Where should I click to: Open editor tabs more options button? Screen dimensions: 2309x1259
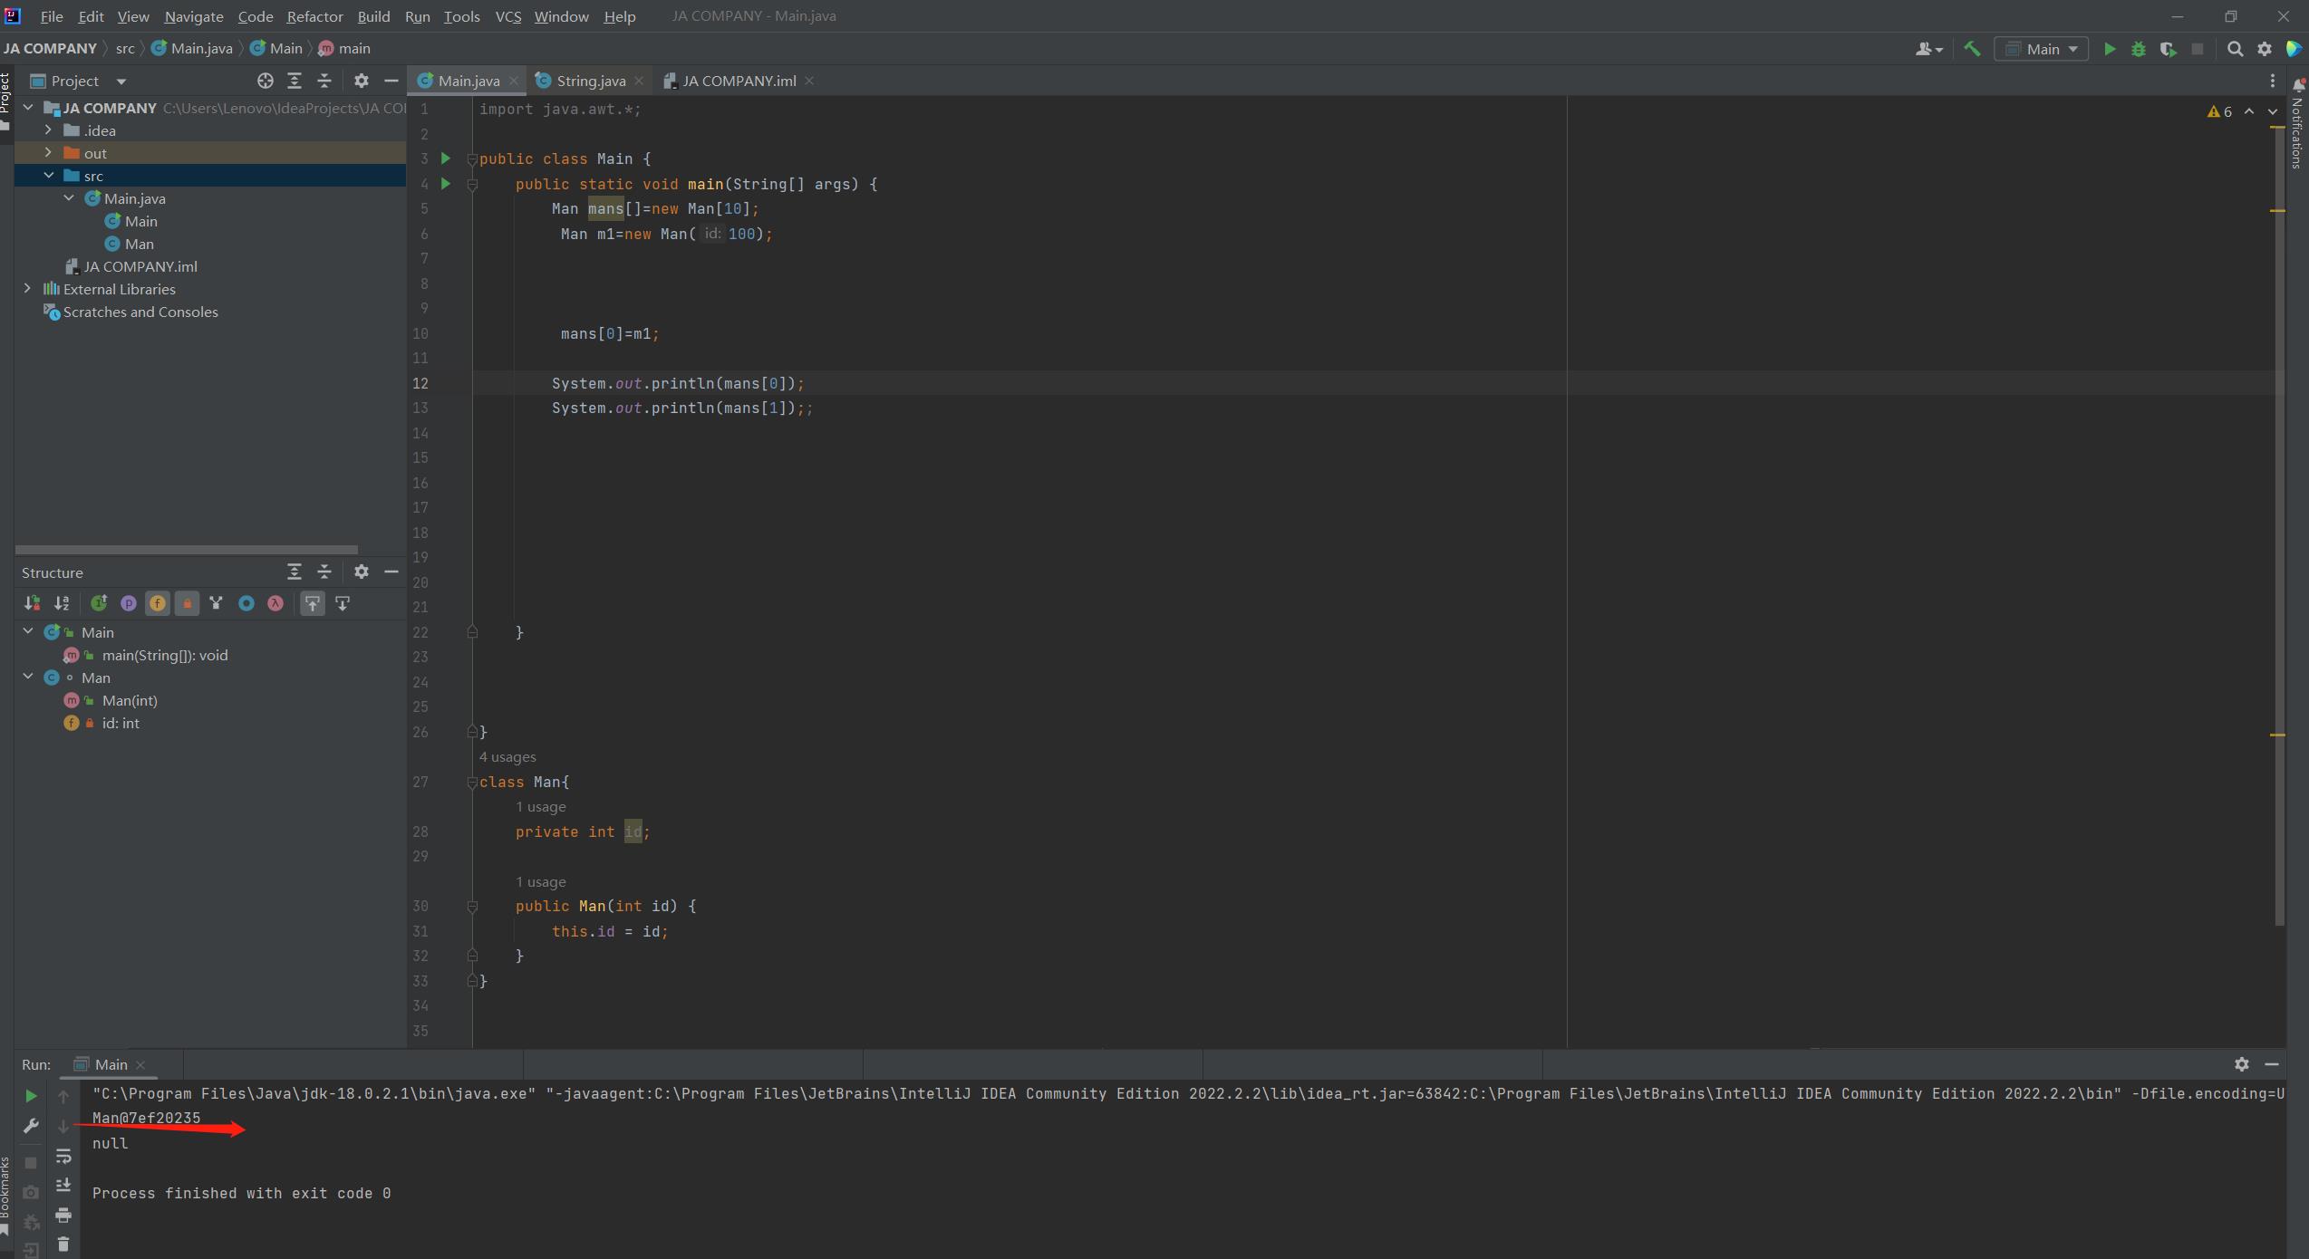2272,81
